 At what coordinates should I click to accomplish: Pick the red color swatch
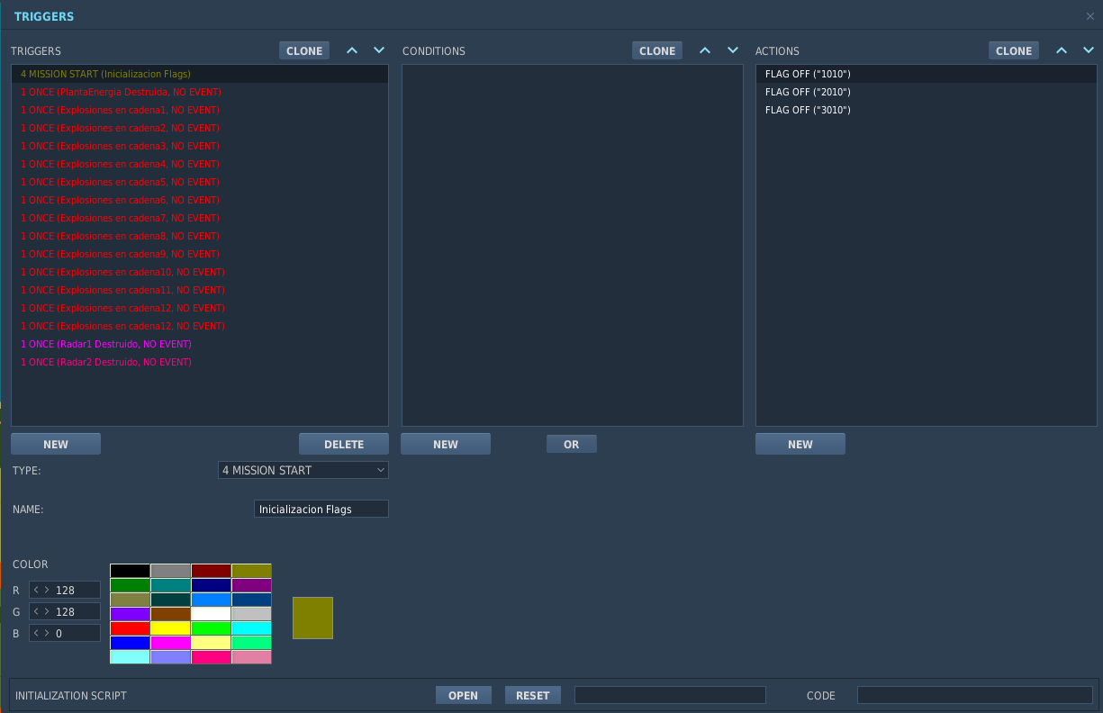[x=130, y=628]
